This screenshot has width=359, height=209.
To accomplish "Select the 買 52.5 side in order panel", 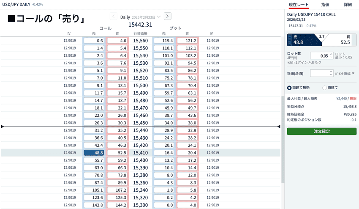I will [x=340, y=40].
